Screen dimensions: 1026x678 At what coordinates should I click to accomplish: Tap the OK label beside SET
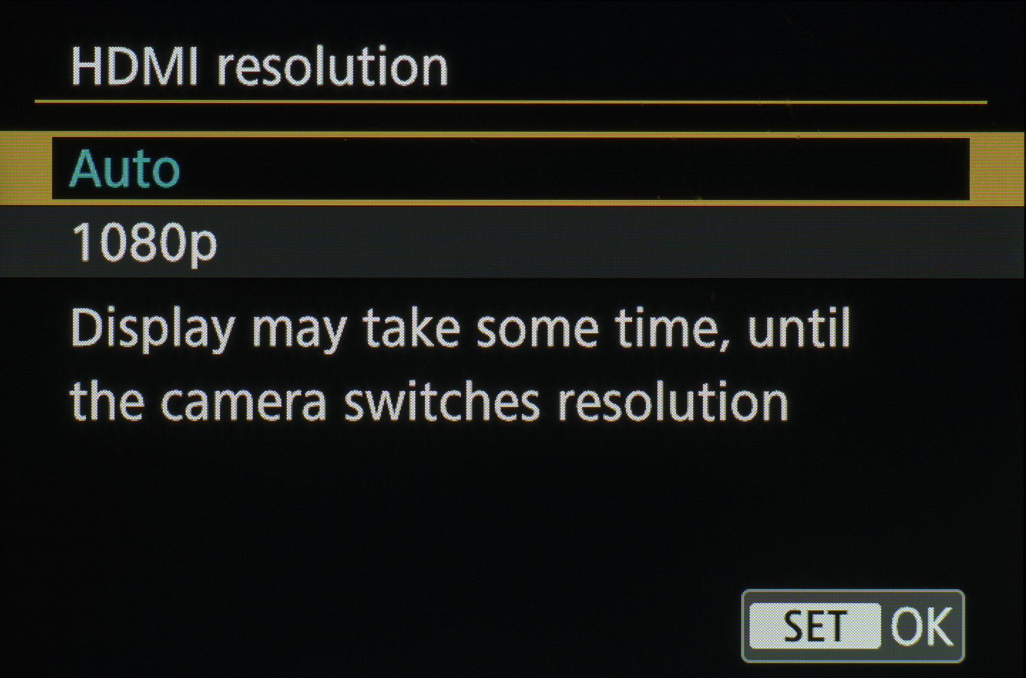pos(921,626)
